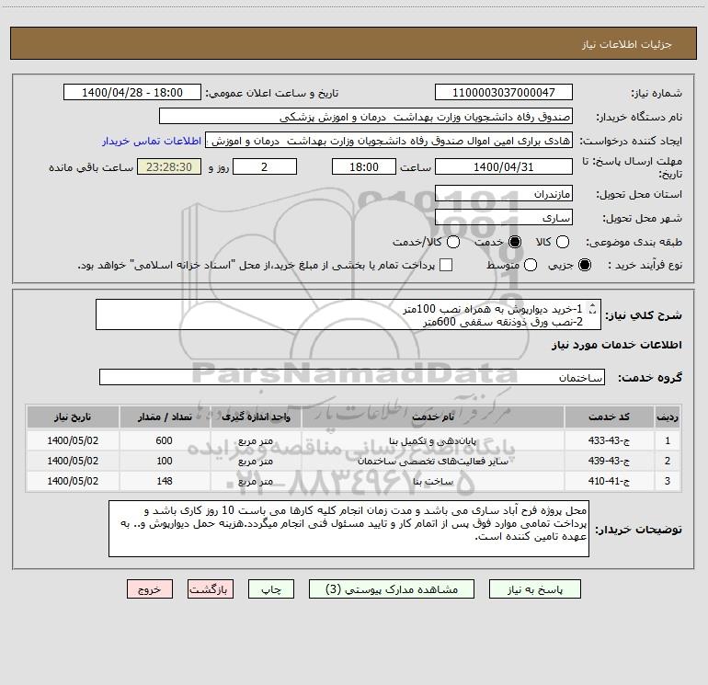Choose the متوسط purchase process option
Image resolution: width=708 pixels, height=685 pixels.
tap(531, 265)
